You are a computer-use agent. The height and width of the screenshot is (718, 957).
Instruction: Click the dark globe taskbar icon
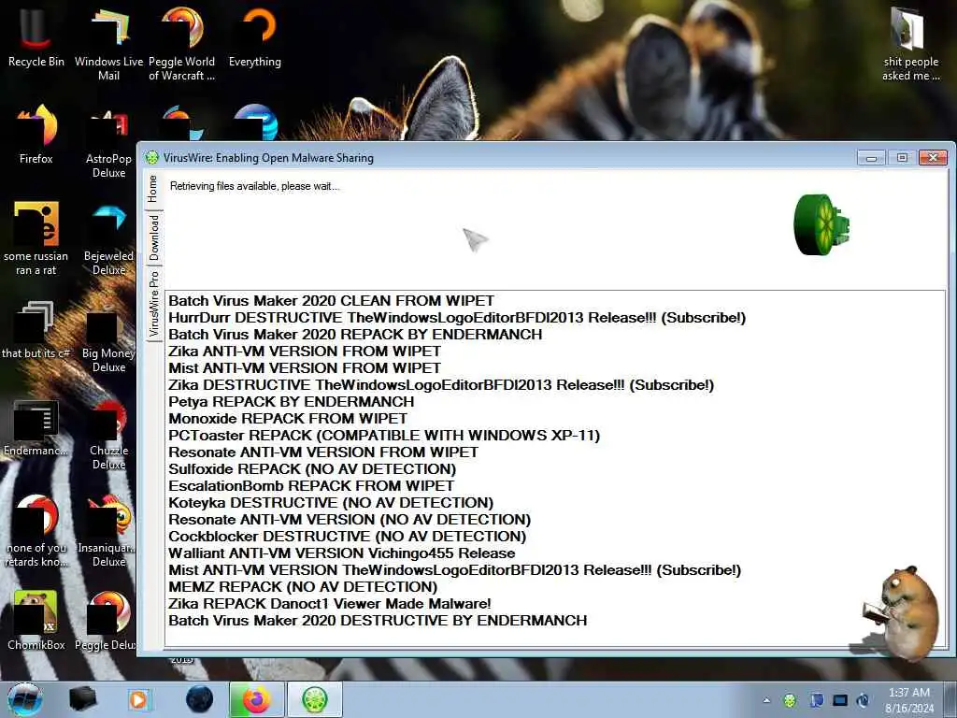point(199,699)
